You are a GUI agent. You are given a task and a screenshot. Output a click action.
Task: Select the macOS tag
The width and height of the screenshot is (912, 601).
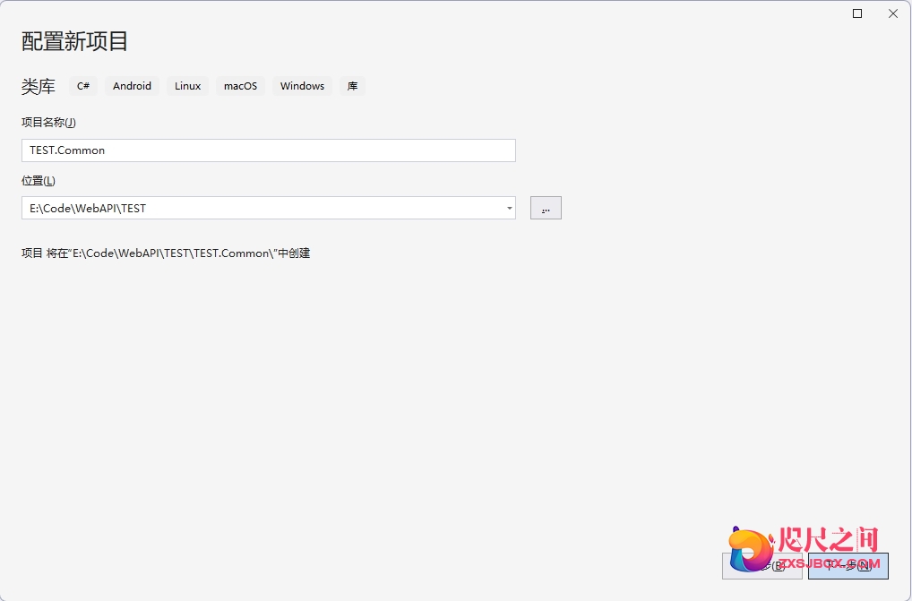coord(240,86)
